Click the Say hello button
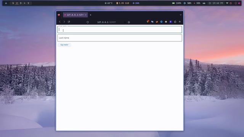The image size is (244, 137). [64, 45]
